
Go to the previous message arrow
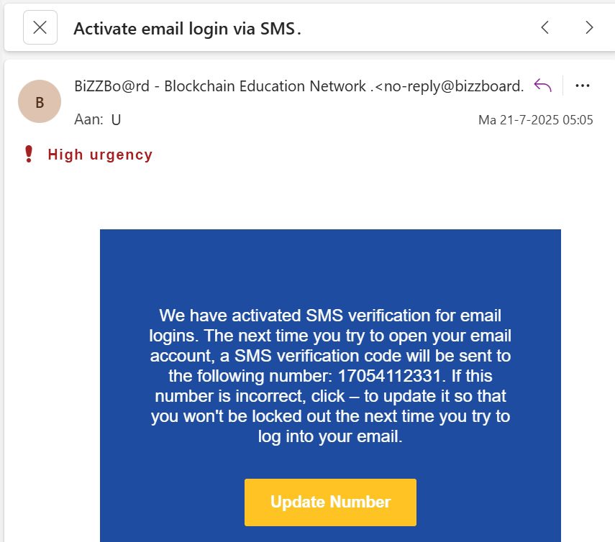tap(545, 28)
